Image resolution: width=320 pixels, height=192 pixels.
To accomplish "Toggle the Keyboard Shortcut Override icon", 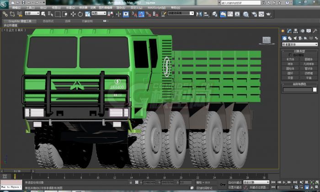I will point(126,14).
